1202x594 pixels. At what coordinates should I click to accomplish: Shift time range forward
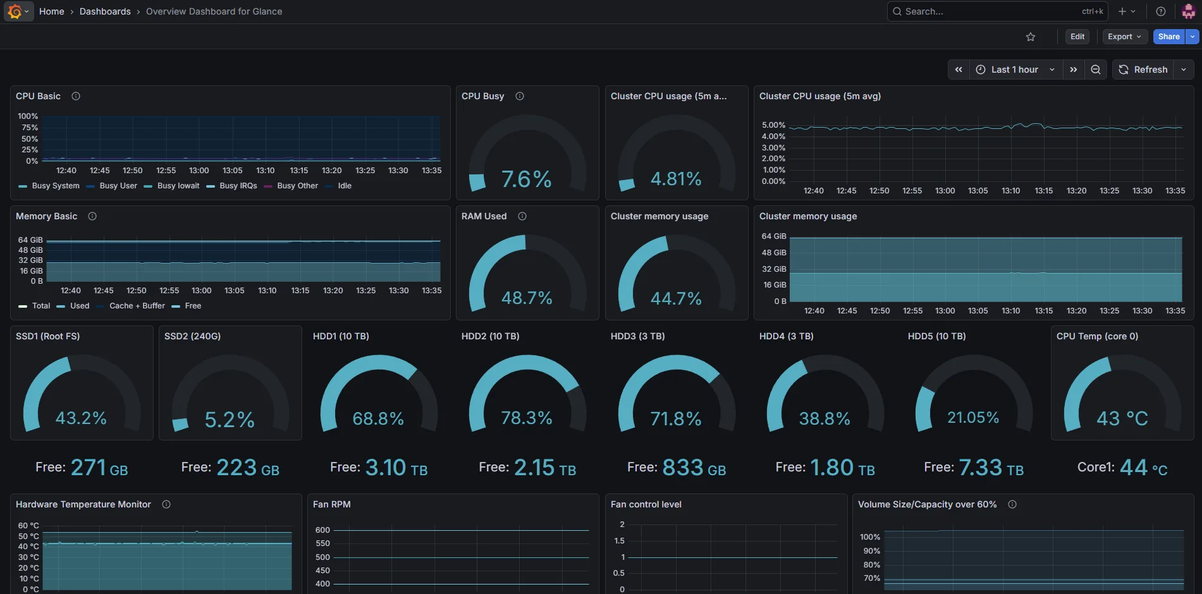tap(1074, 70)
